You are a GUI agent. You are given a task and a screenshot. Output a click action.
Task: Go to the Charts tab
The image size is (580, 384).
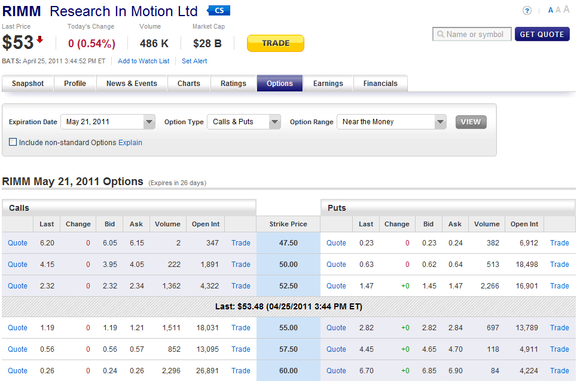(188, 83)
